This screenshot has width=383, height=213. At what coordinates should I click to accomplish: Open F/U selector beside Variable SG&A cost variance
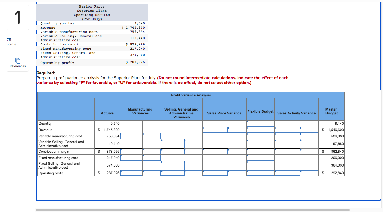194,143
